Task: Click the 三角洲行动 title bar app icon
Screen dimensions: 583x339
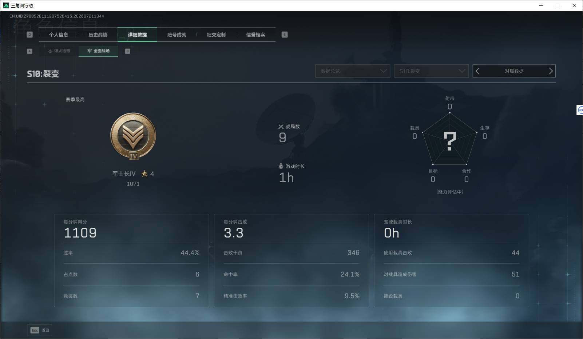Action: (x=6, y=5)
